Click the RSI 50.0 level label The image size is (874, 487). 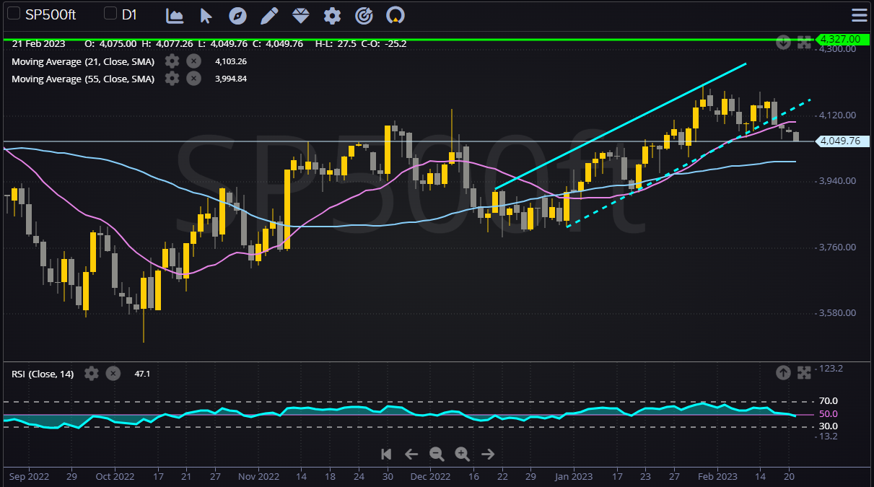click(828, 414)
